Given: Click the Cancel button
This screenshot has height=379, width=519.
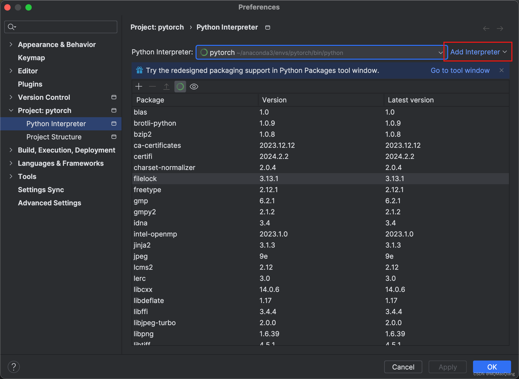Looking at the screenshot, I should pyautogui.click(x=403, y=367).
